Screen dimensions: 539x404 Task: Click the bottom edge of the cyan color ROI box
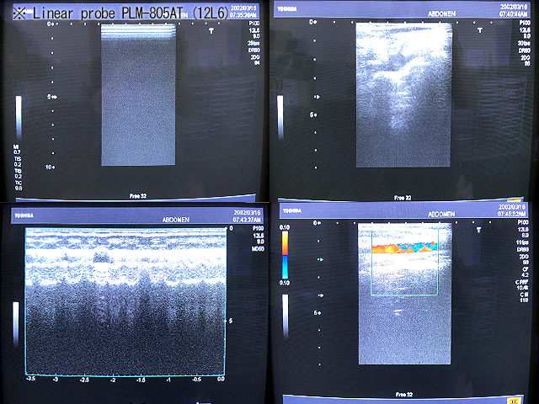[x=404, y=295]
